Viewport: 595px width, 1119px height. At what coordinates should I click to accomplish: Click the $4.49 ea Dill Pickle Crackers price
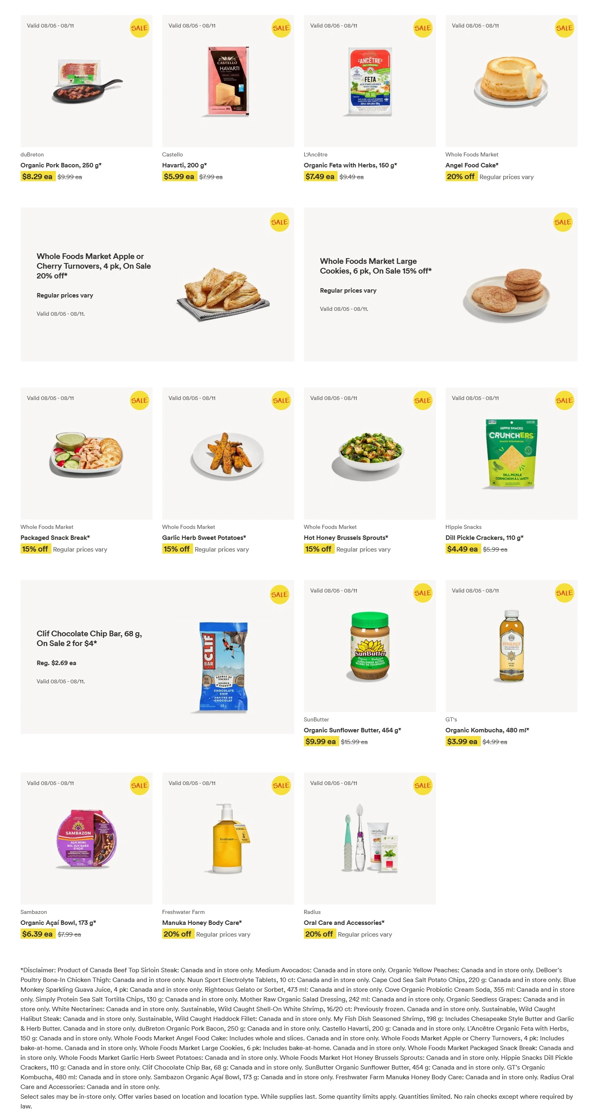coord(462,549)
